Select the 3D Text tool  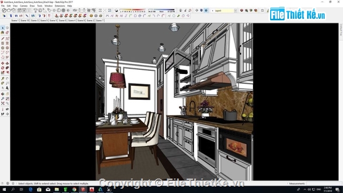tap(7, 88)
